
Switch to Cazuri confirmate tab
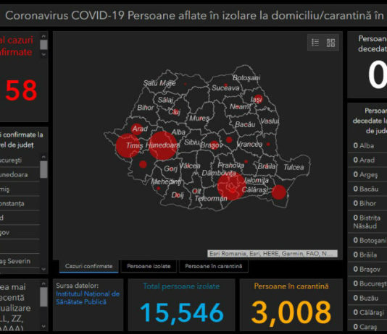(x=89, y=266)
